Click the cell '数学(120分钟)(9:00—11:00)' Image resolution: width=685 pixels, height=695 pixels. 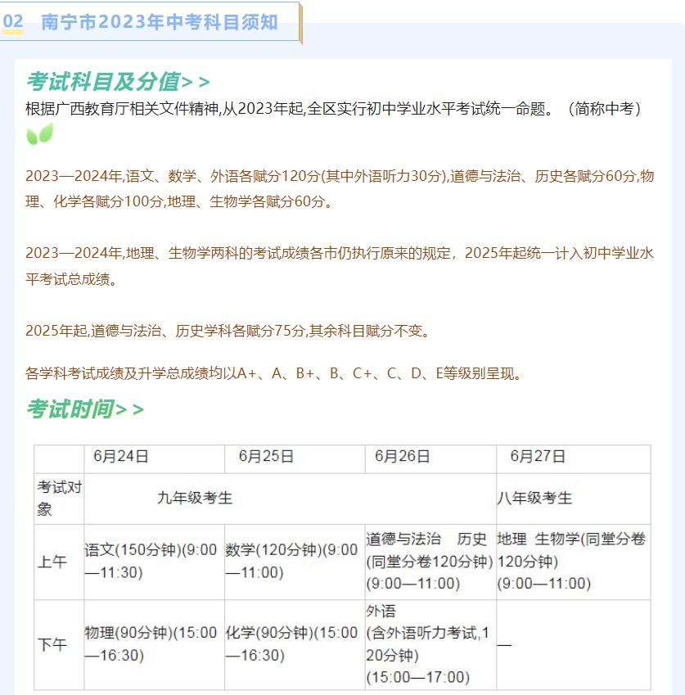point(295,562)
